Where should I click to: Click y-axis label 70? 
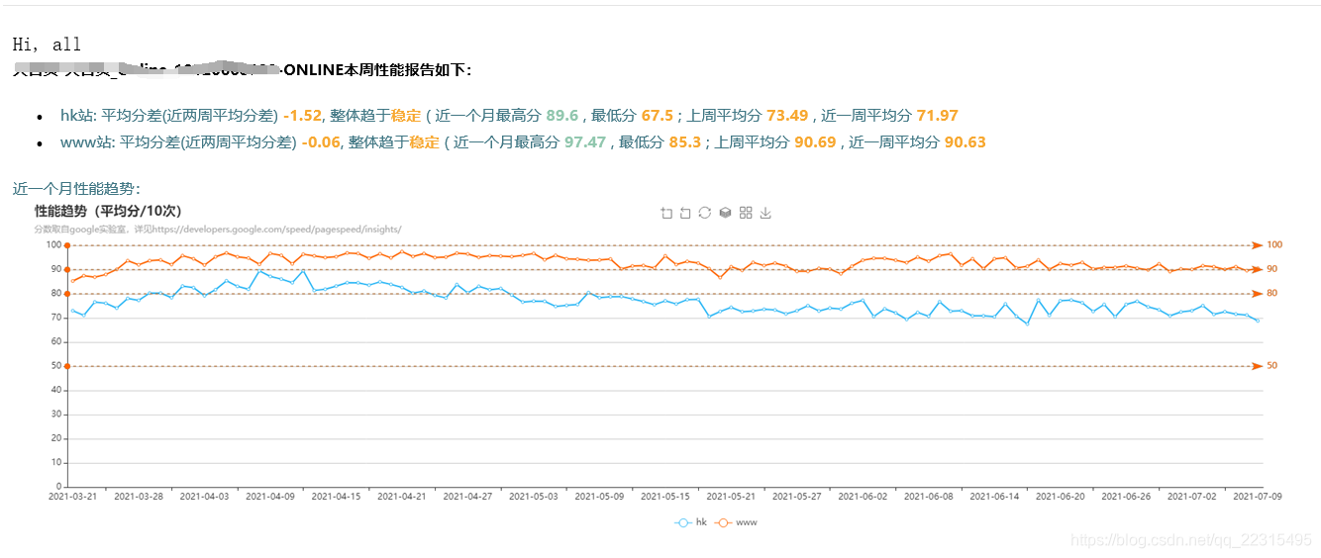[55, 318]
